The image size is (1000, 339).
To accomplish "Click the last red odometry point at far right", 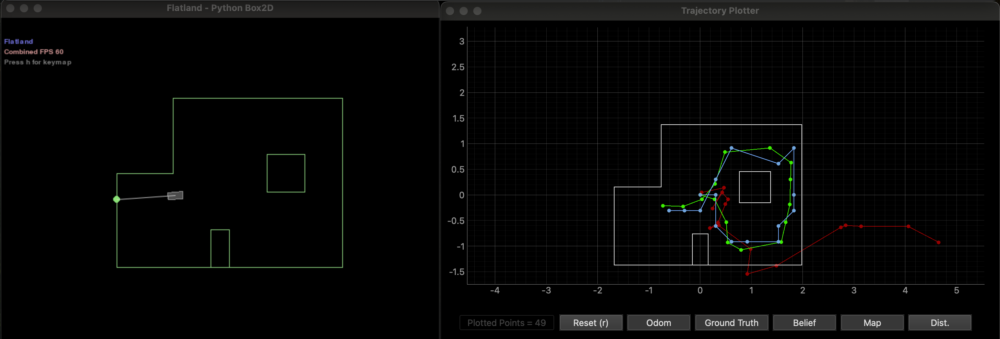I will tap(939, 242).
